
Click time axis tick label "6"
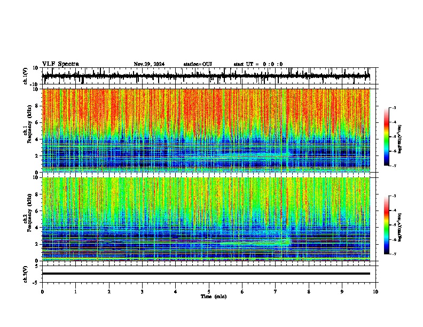coord(242,292)
